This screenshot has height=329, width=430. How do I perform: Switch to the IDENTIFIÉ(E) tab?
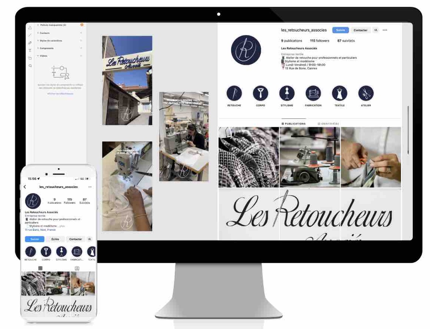[x=328, y=124]
